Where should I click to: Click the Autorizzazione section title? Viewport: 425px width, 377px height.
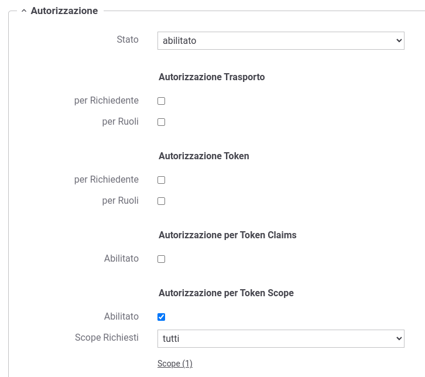(x=64, y=11)
